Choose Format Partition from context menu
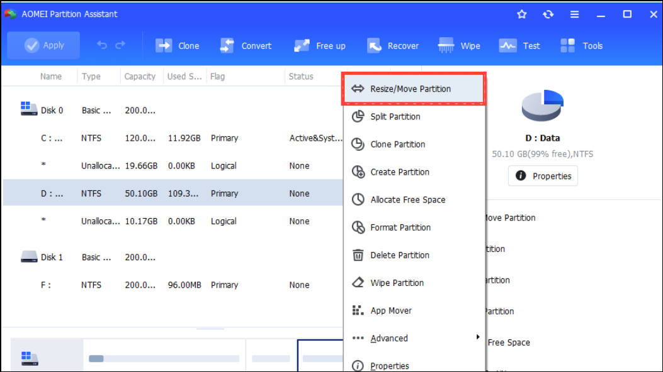Screen dimensions: 663x372 414,227
